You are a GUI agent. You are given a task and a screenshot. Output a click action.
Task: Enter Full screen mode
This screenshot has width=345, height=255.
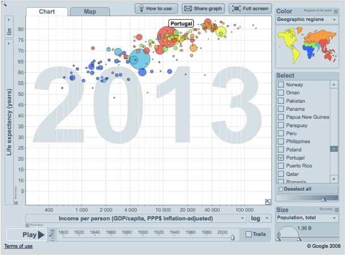pos(250,8)
